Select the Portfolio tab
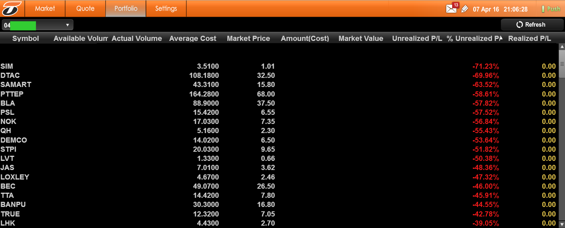 tap(126, 8)
